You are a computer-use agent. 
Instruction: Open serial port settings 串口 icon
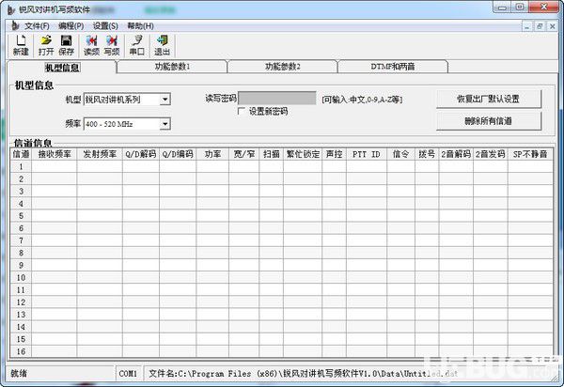(x=136, y=46)
